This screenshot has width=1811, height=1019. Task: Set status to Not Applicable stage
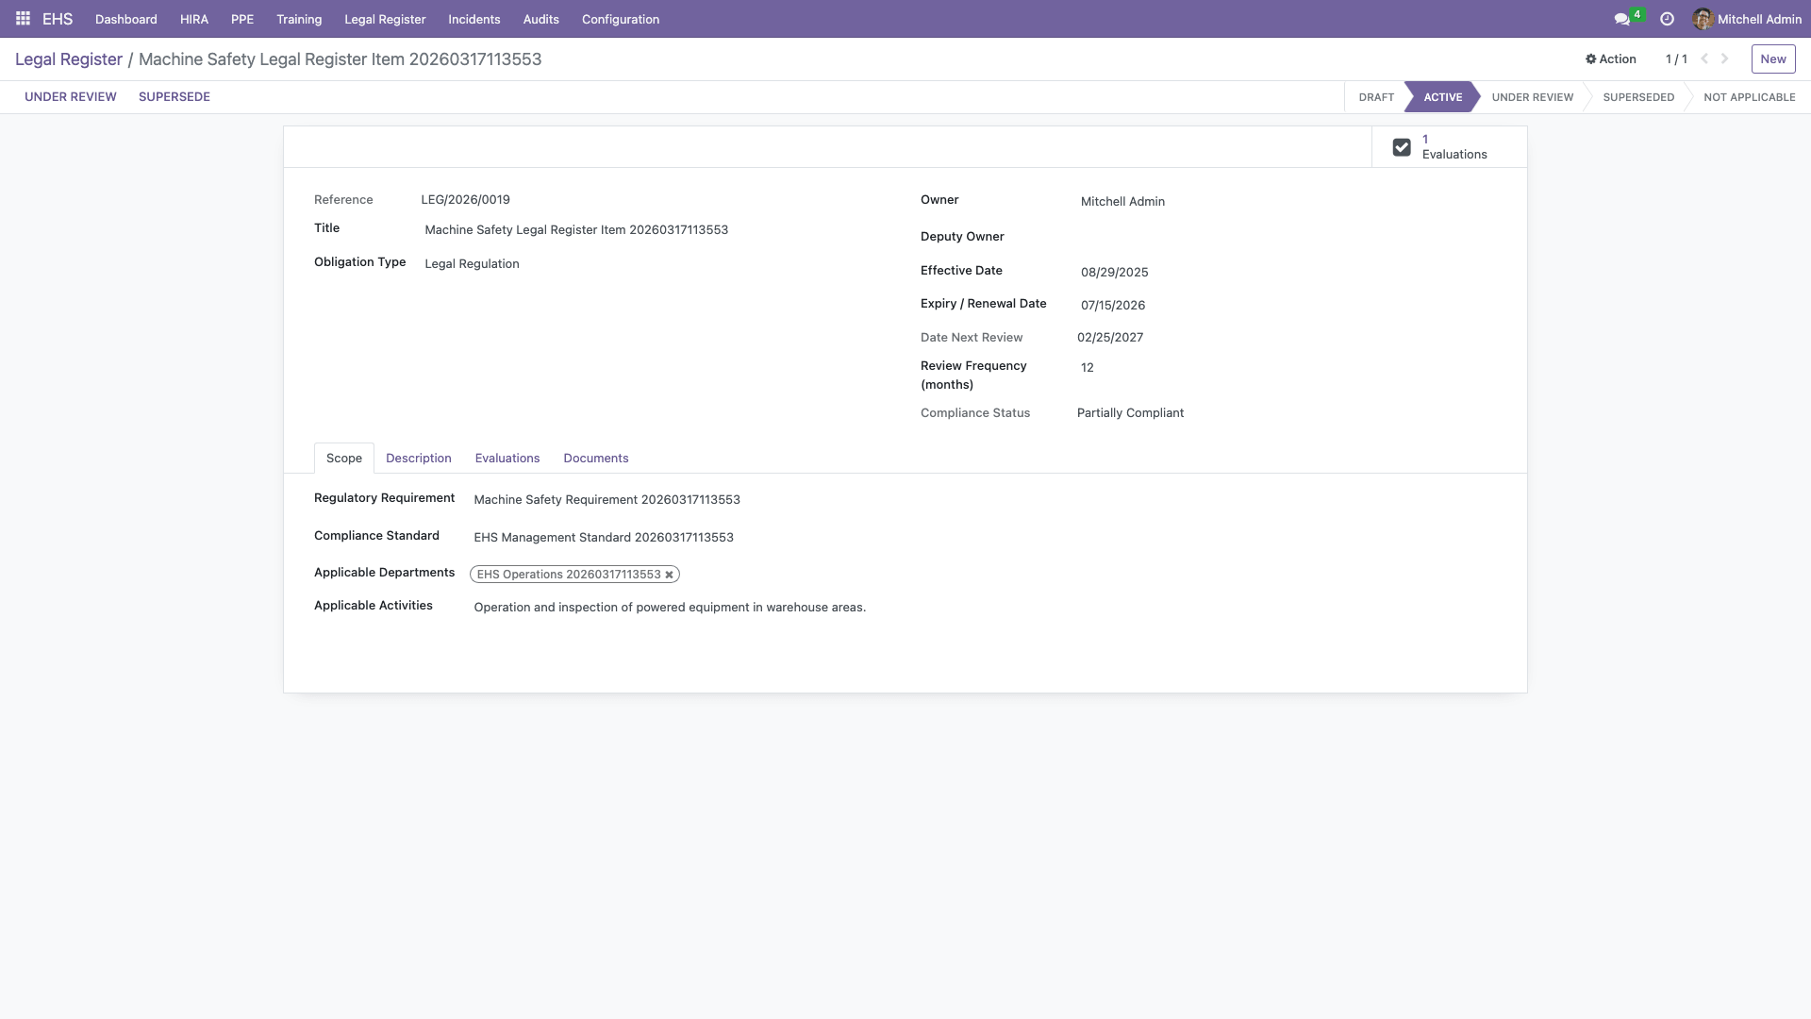(1749, 97)
